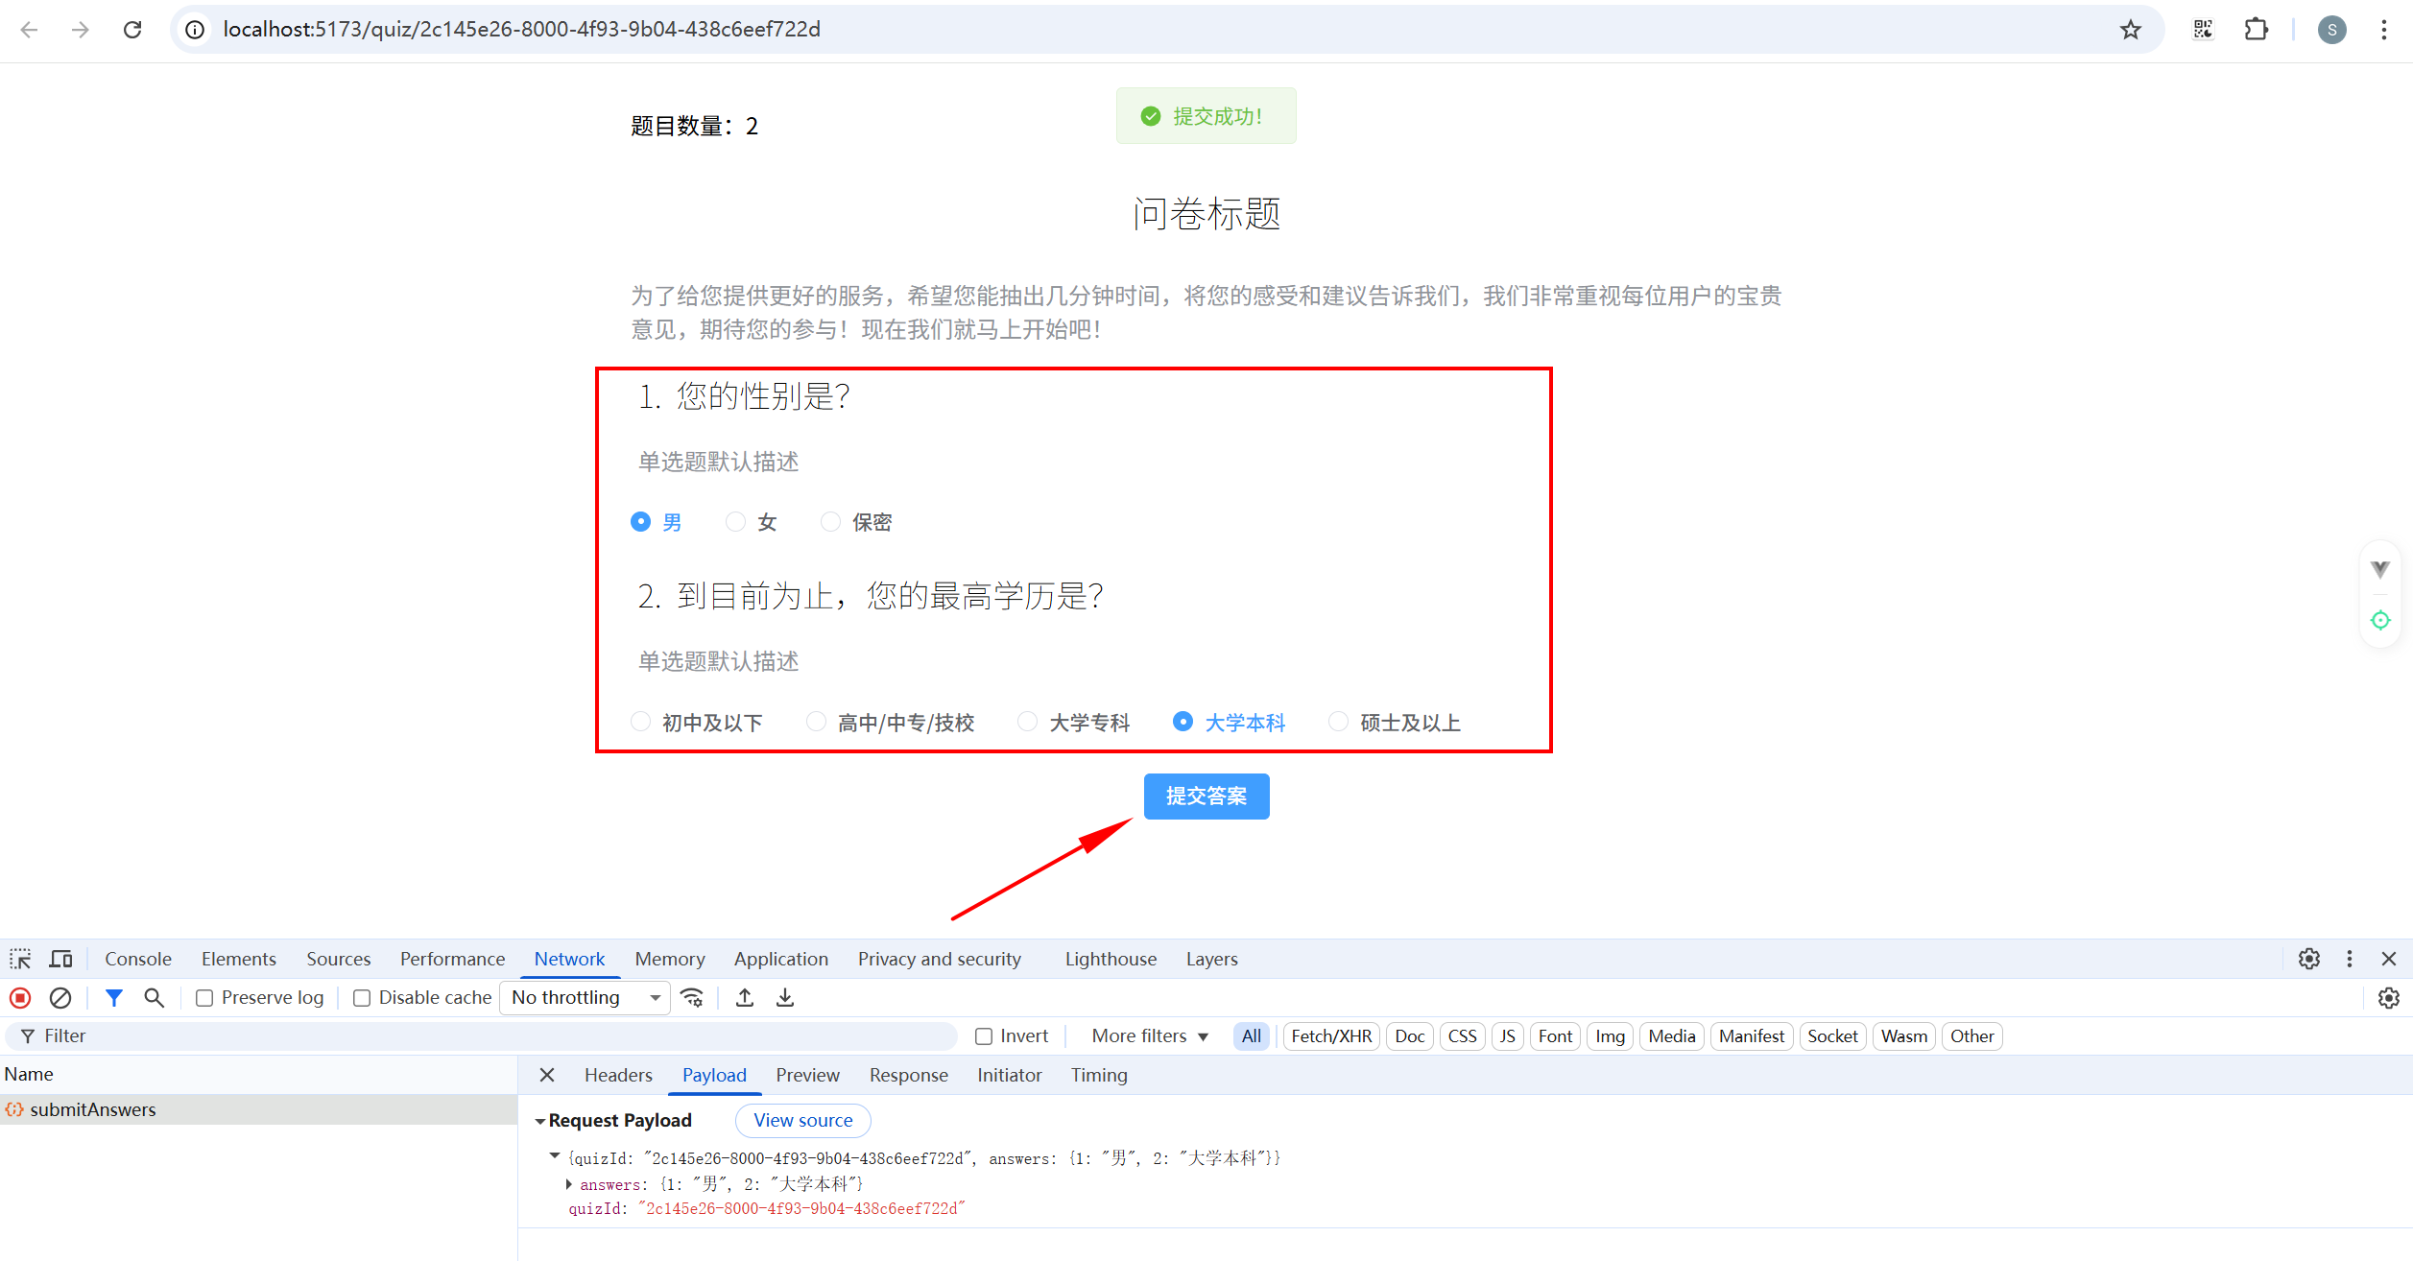Open the inspect element picker
Viewport: 2413px width, 1261px height.
click(x=20, y=959)
